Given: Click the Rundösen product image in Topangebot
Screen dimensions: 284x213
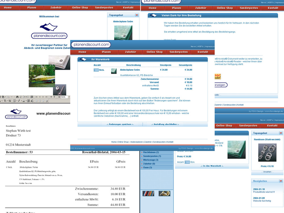Looking at the screenshot, I should point(267,153).
